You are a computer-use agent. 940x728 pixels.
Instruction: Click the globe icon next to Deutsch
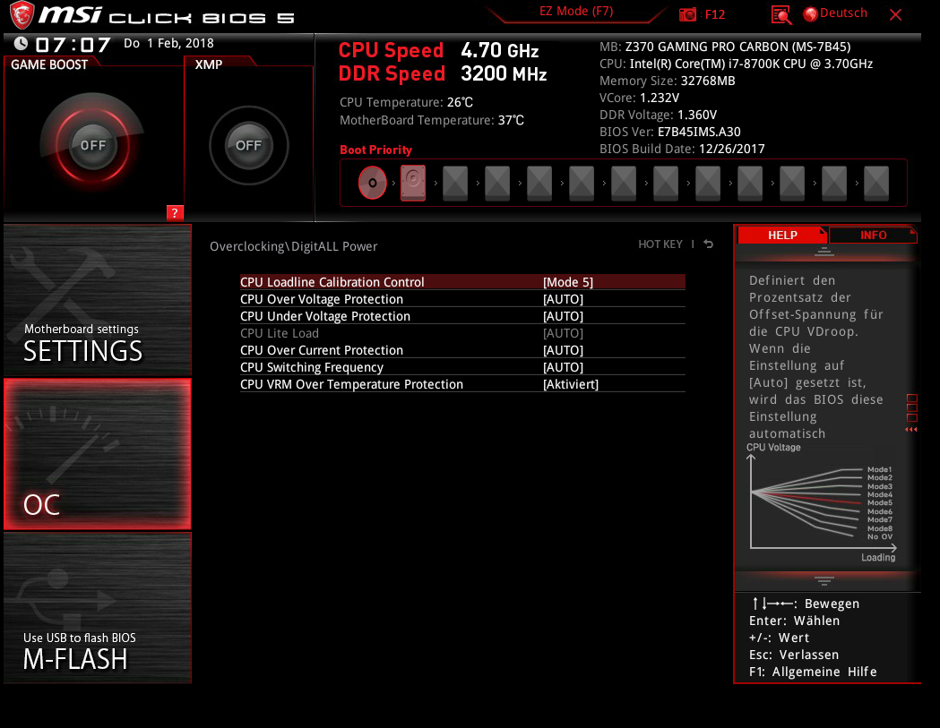point(810,13)
